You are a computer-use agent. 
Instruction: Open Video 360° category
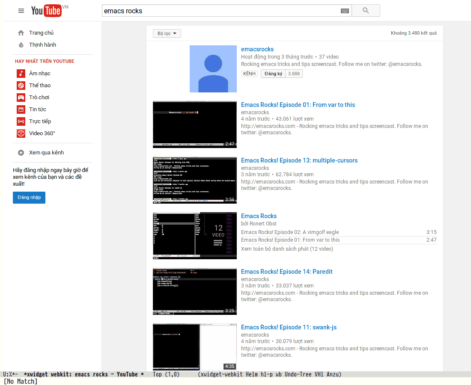pyautogui.click(x=42, y=133)
